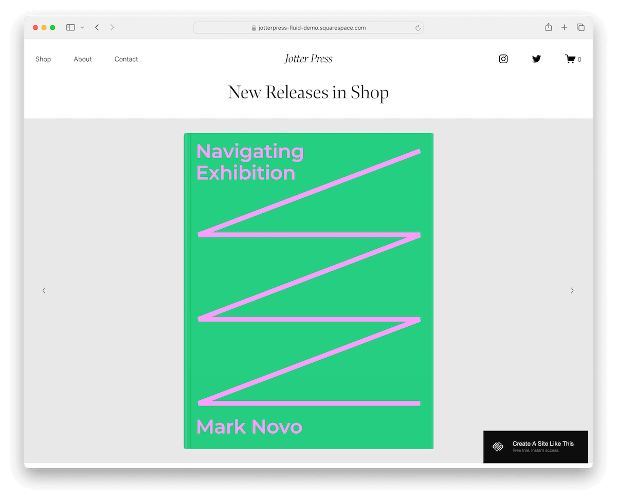Image resolution: width=617 pixels, height=500 pixels.
Task: Open the Shop menu
Action: pos(43,59)
